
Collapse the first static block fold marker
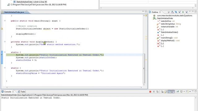5,52
